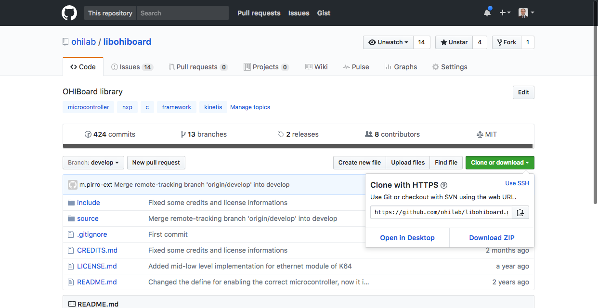Select the HTTPS clone URL field
This screenshot has width=598, height=308.
point(441,212)
